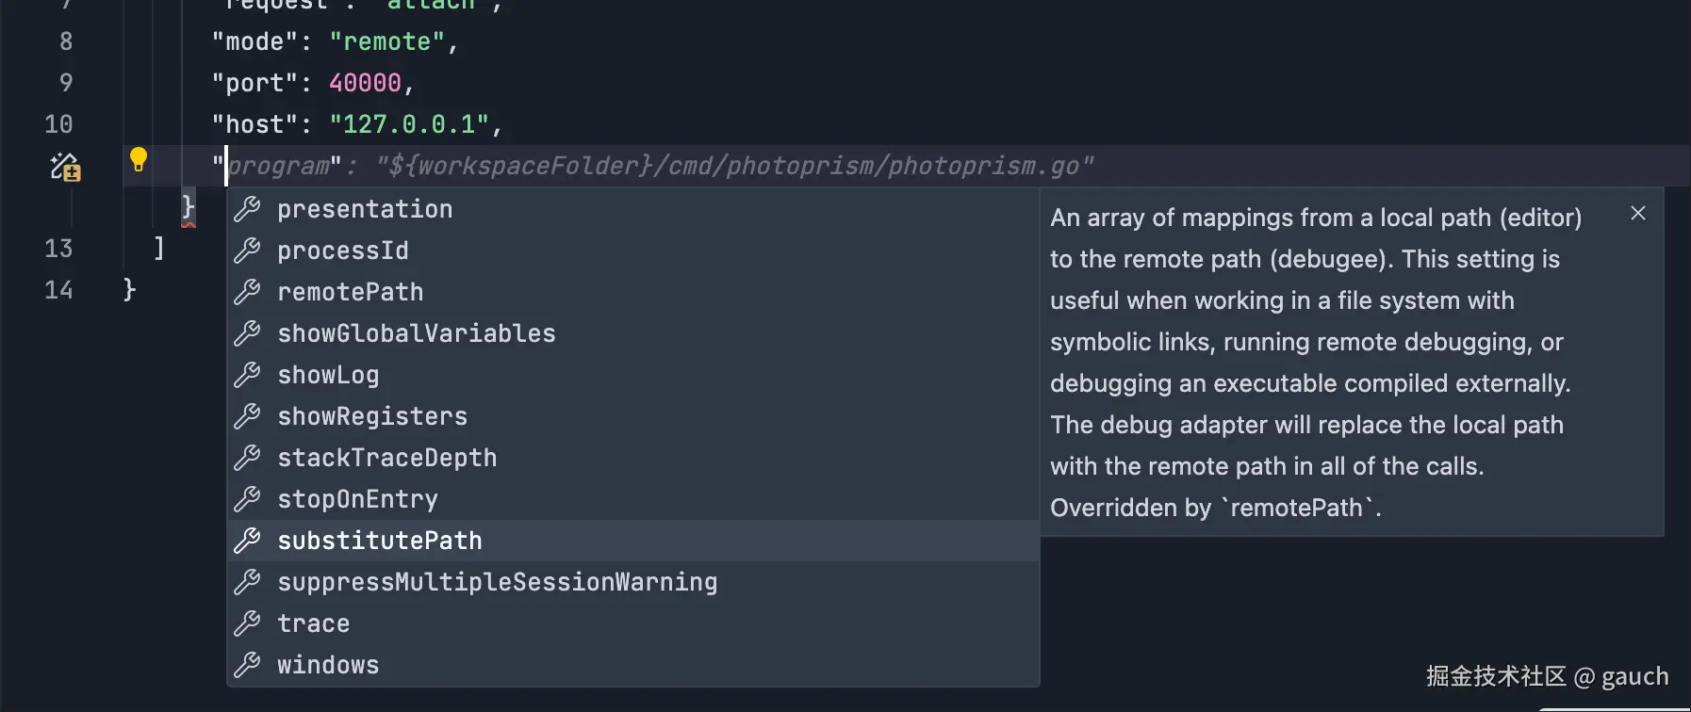1691x712 pixels.
Task: Click wrench icon beside windows
Action: [x=247, y=665]
